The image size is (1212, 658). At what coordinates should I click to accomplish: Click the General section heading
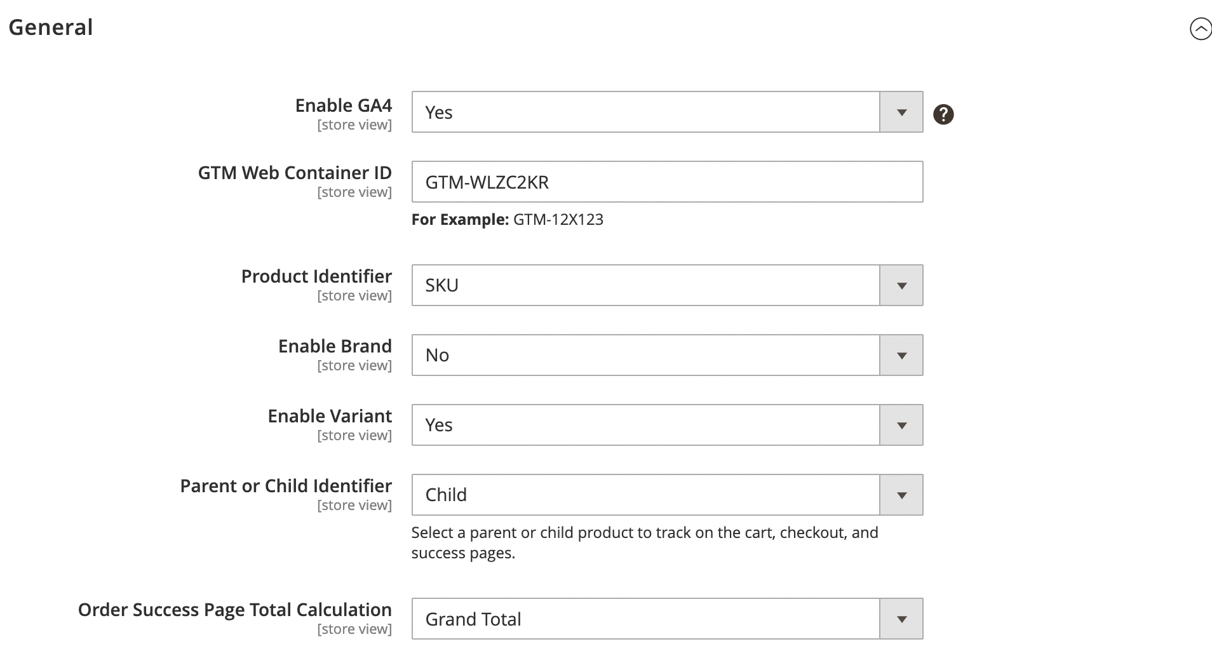tap(51, 27)
